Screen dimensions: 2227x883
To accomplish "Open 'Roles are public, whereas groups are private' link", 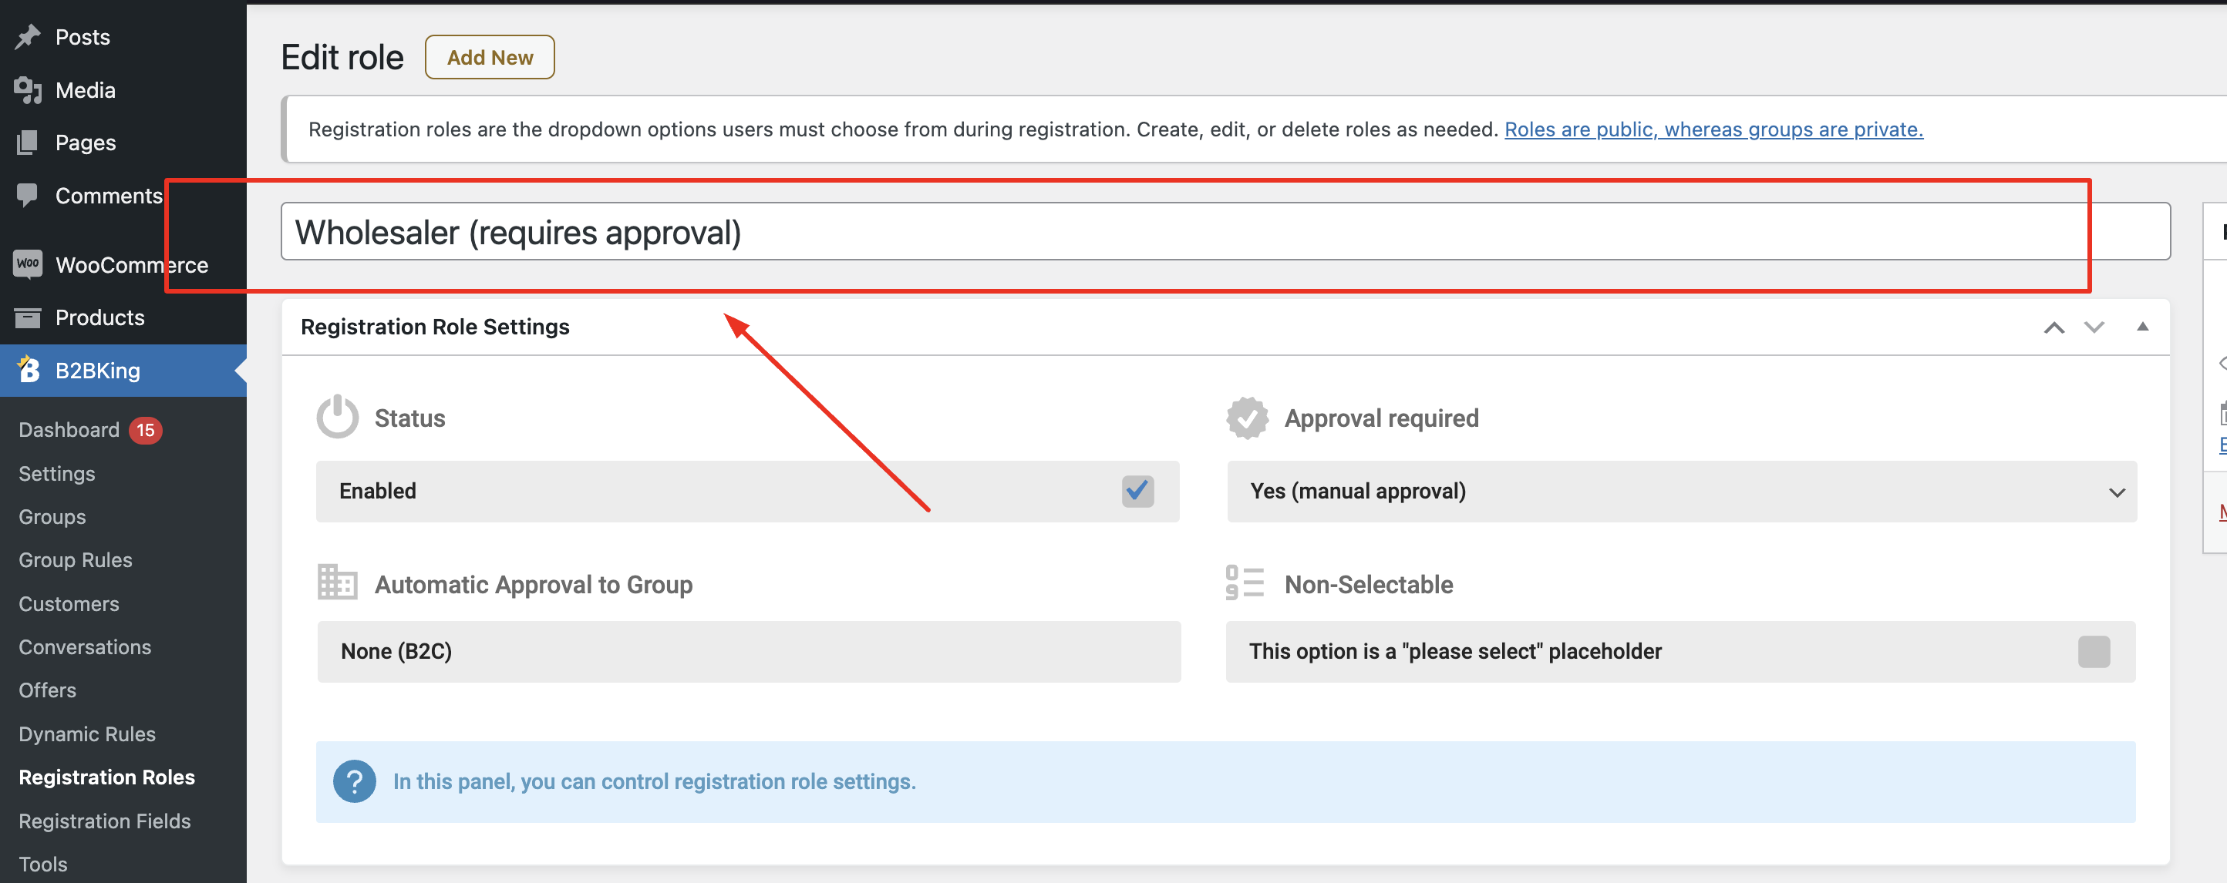I will coord(1713,129).
